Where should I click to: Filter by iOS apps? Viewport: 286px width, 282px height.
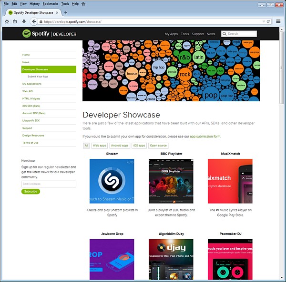pos(139,146)
